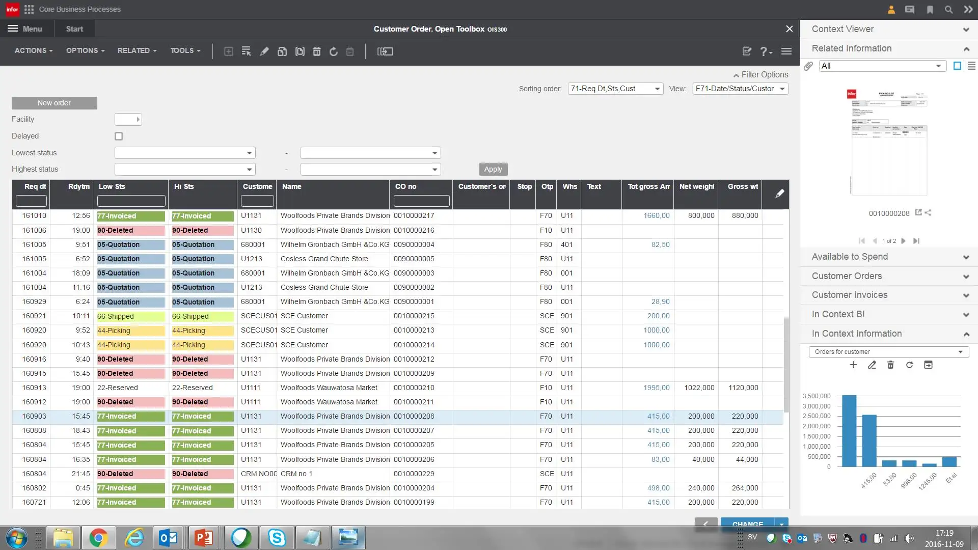Open the Sorting order dropdown

coord(615,89)
